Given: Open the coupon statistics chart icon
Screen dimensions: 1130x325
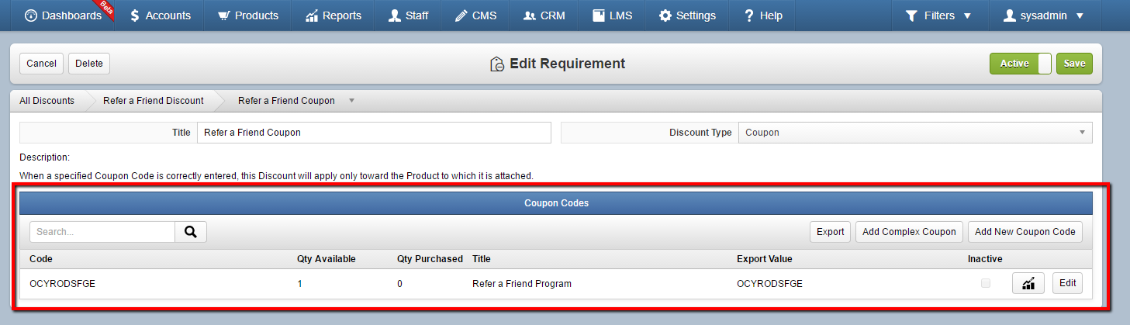Looking at the screenshot, I should coord(1028,283).
